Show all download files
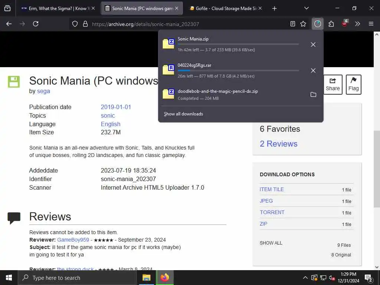Viewport: 380px width, 285px height. [271, 243]
